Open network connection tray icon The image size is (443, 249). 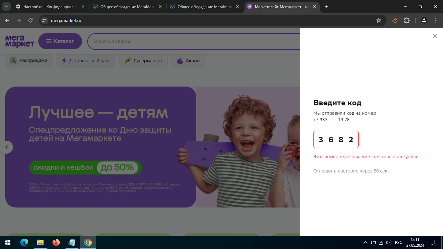pos(381,243)
